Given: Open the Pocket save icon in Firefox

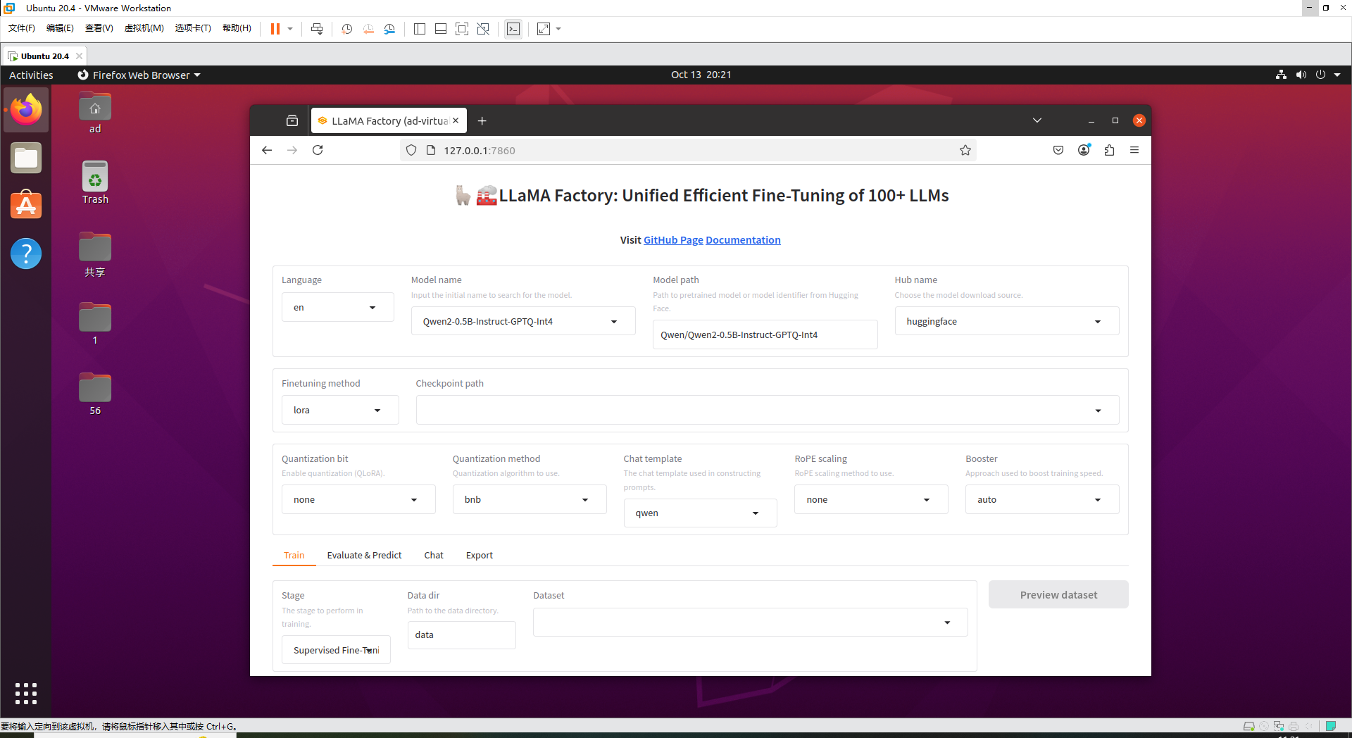Looking at the screenshot, I should point(1058,150).
